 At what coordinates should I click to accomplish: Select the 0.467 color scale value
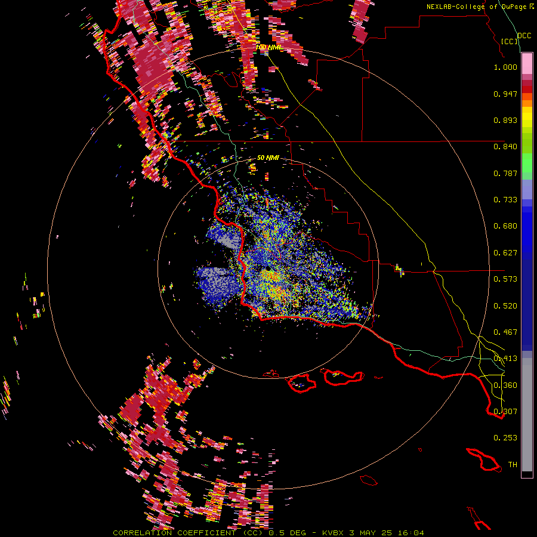(505, 332)
